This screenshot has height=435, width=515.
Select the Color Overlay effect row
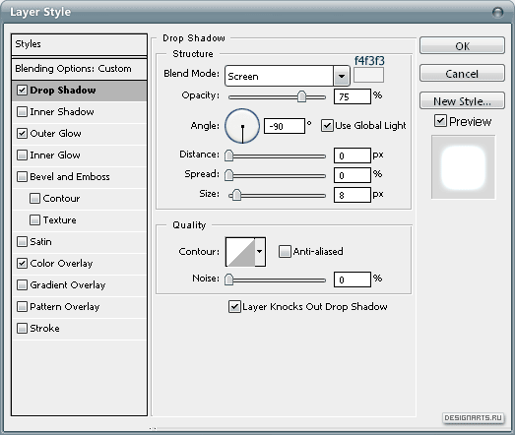(79, 264)
